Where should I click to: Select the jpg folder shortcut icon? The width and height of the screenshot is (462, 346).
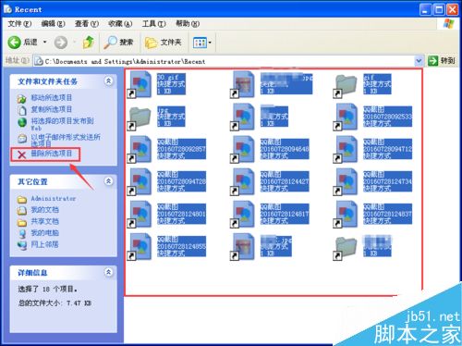pyautogui.click(x=140, y=117)
